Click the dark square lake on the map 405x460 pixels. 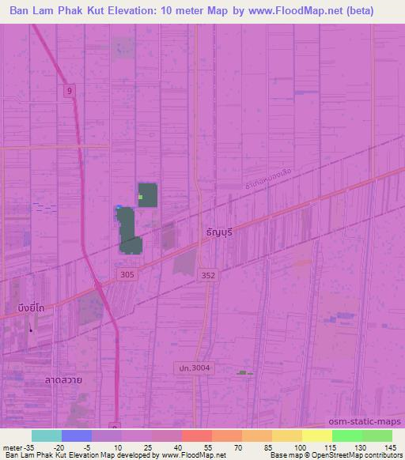point(148,195)
